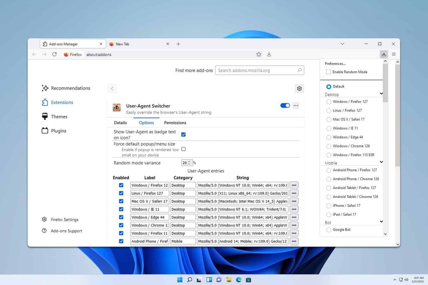Edit the Windows / IE 11 label field
428x285 pixels.
pos(150,209)
